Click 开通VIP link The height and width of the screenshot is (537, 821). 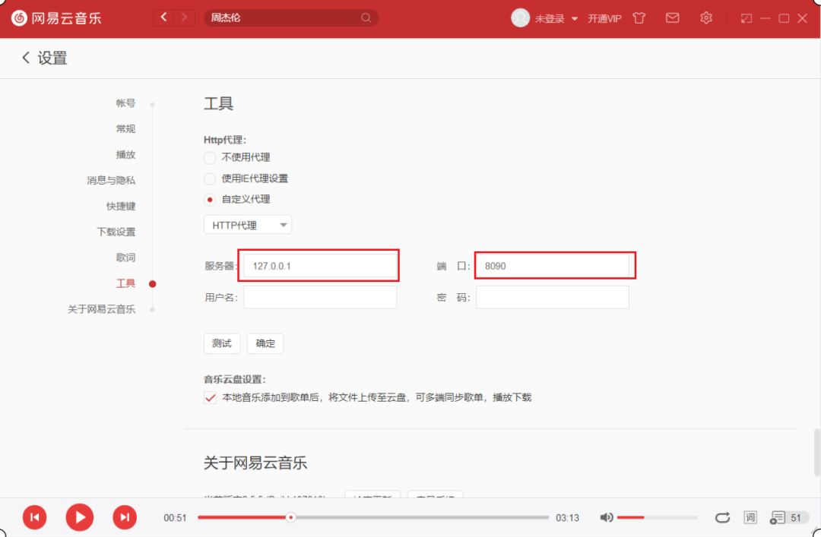pos(604,18)
